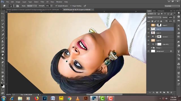The height and width of the screenshot is (101, 181).
Task: Select the background color swatch
Action: [3, 87]
